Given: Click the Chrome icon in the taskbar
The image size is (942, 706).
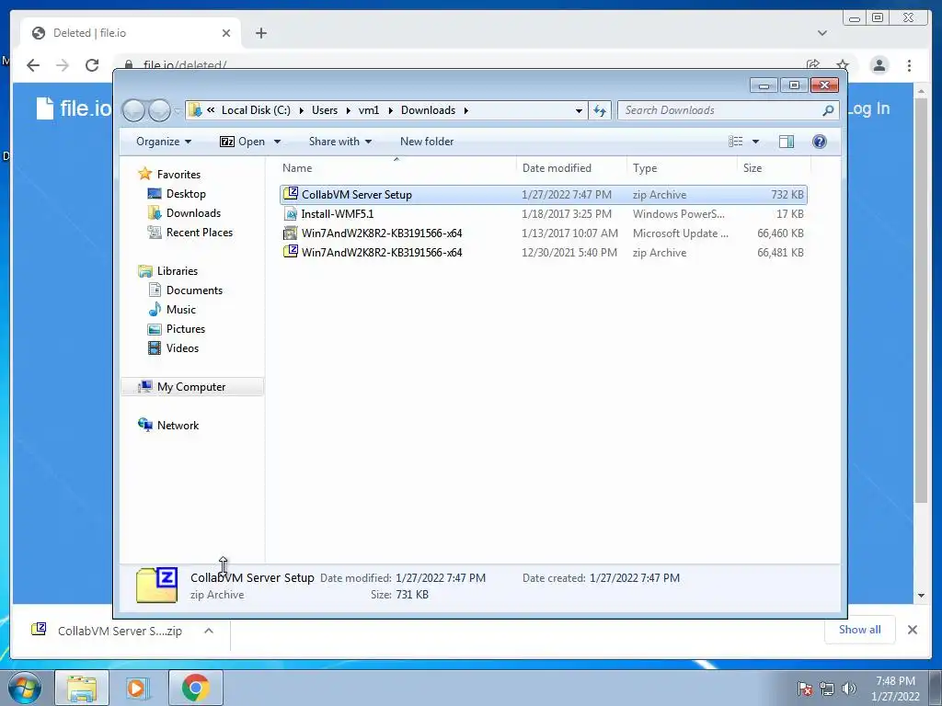Looking at the screenshot, I should (196, 688).
